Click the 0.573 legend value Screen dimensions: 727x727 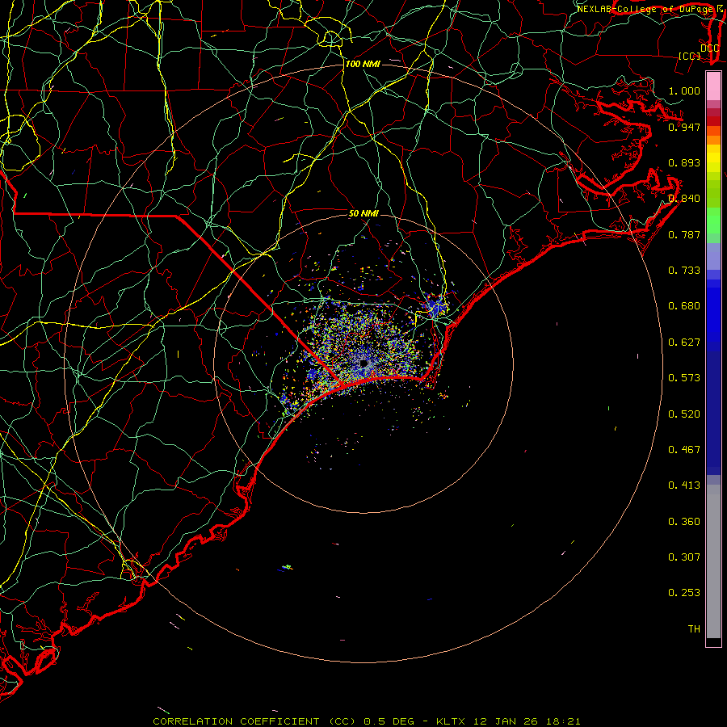(684, 378)
